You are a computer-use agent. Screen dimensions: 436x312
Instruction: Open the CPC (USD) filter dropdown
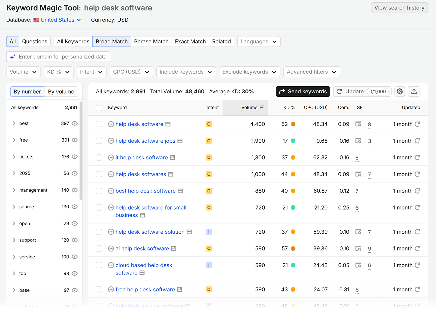pyautogui.click(x=131, y=72)
